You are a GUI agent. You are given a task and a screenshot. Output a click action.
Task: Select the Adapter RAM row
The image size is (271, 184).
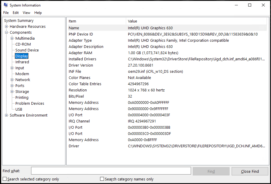tap(167, 53)
